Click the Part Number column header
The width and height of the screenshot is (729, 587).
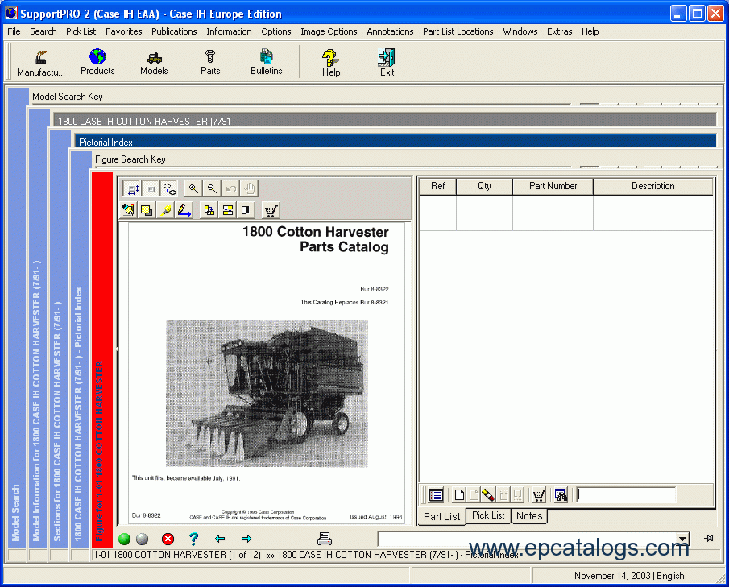point(553,186)
